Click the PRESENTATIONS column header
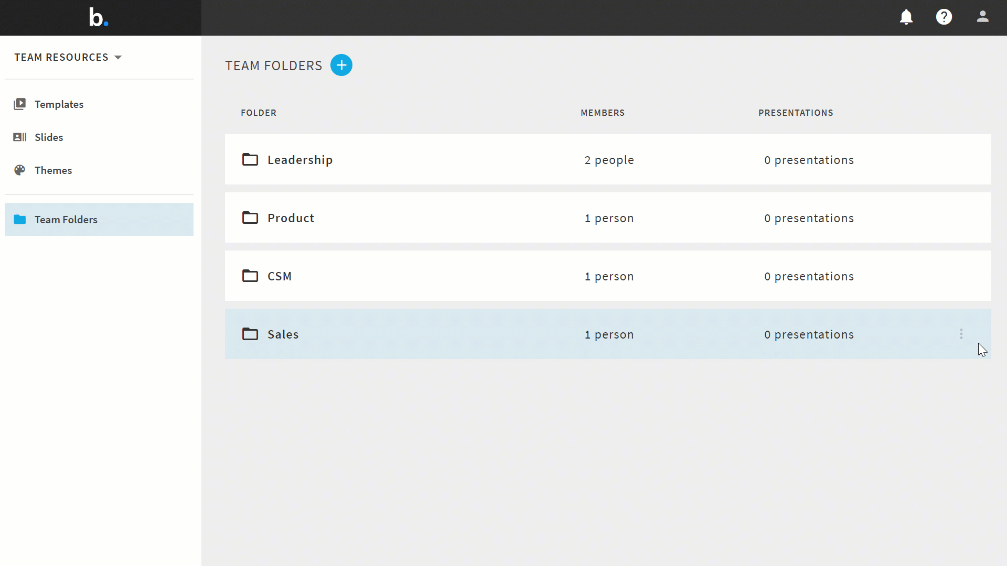Viewport: 1007px width, 566px height. (x=796, y=113)
